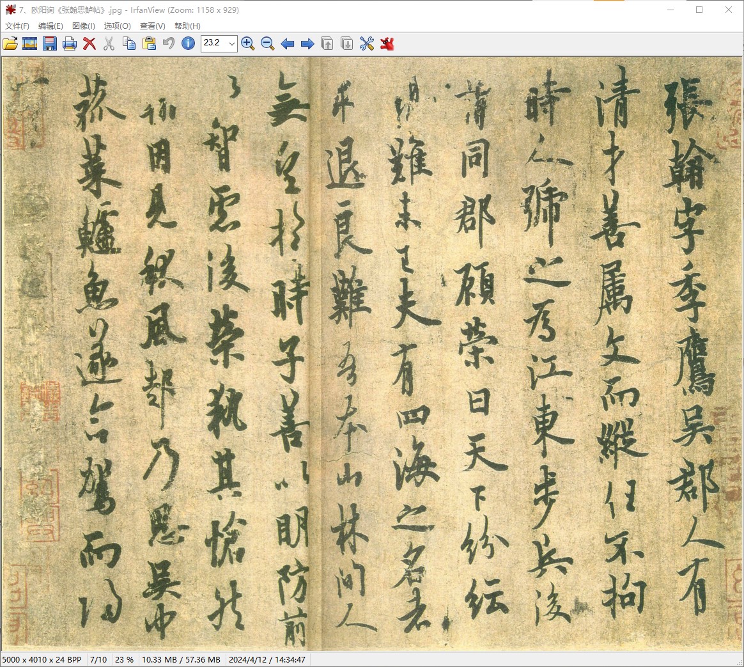Print the image using the printer icon

[70, 43]
